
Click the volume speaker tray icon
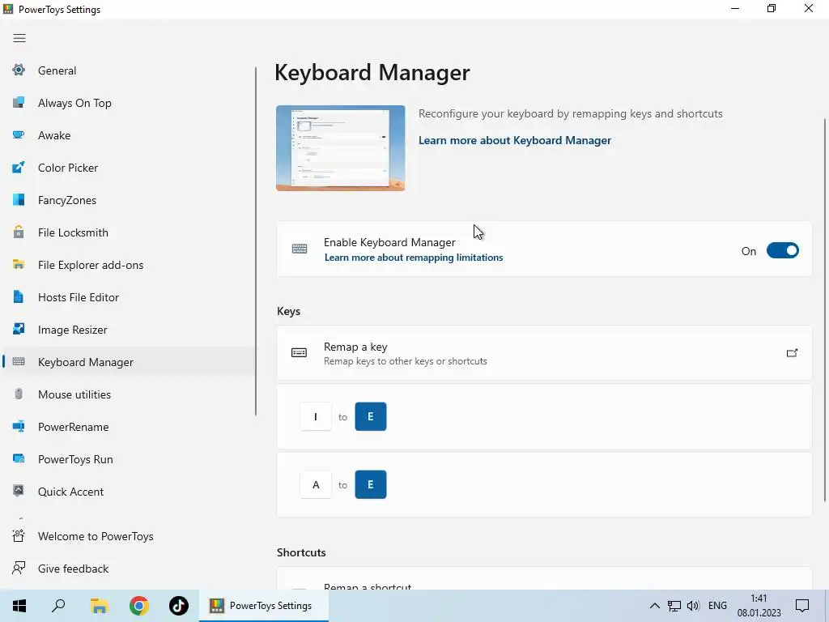coord(693,606)
